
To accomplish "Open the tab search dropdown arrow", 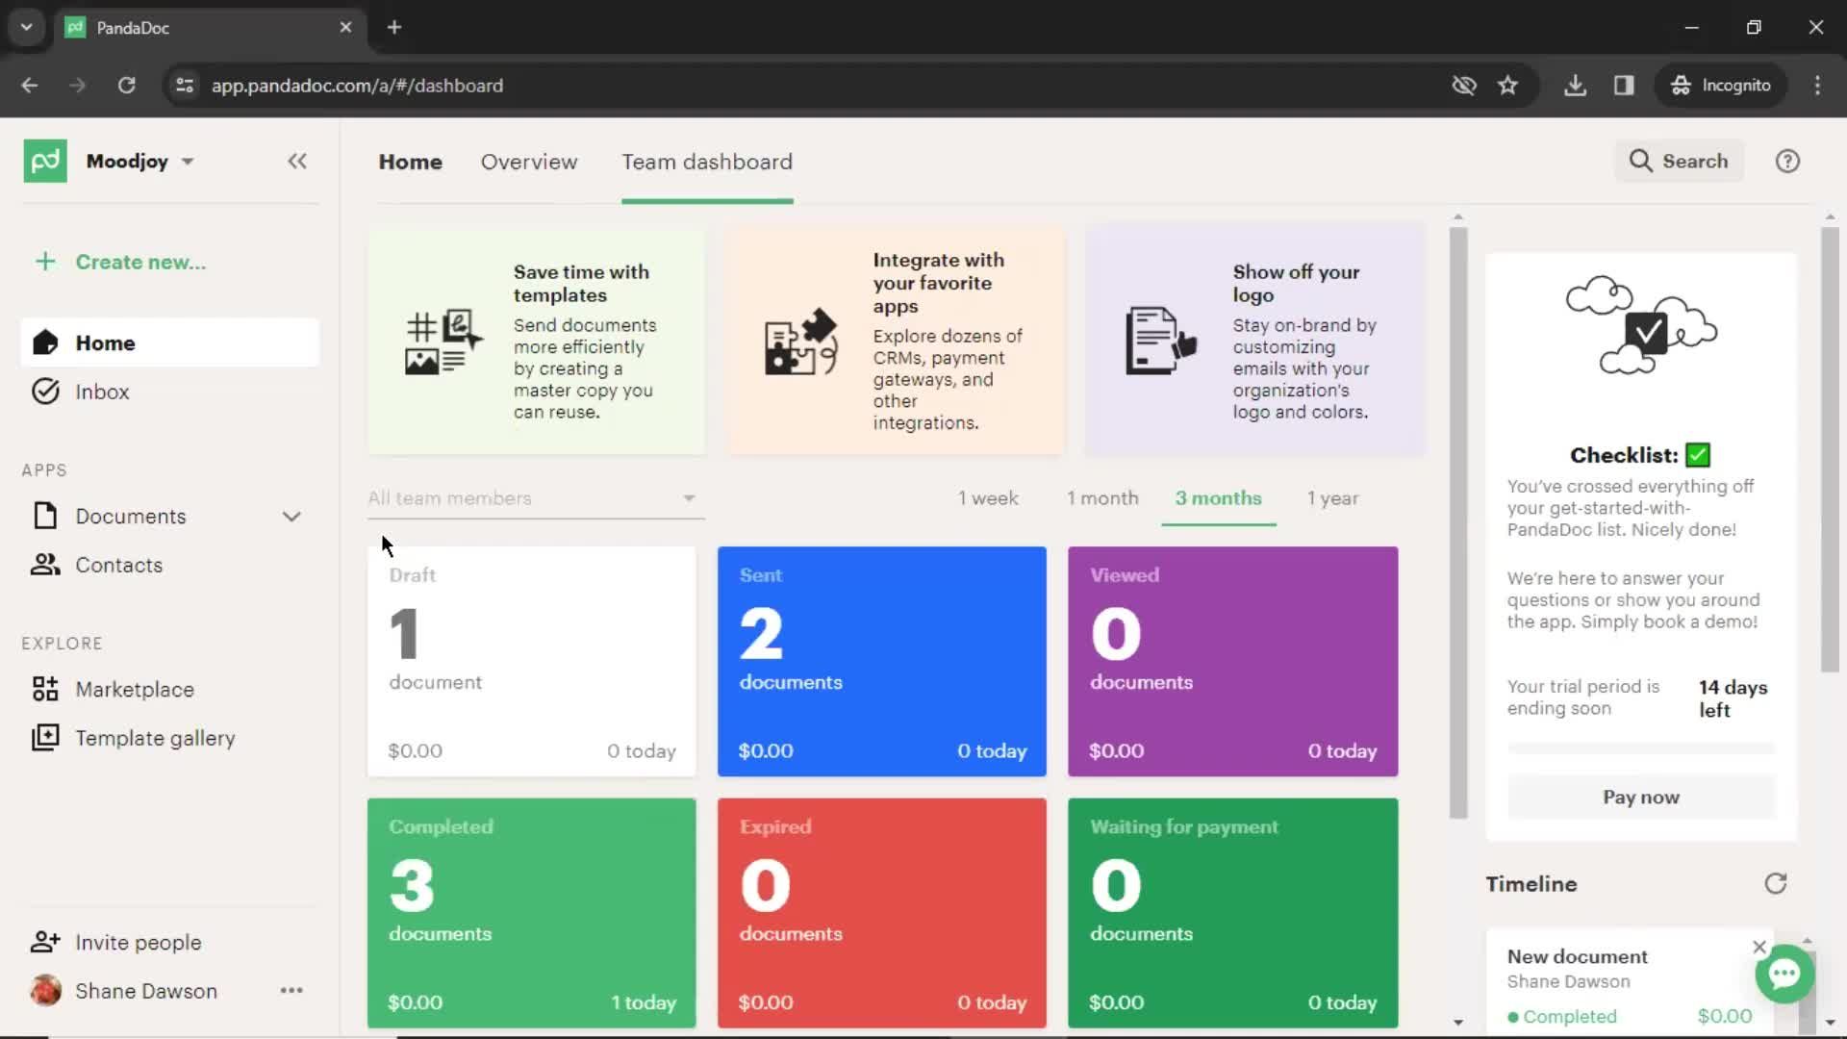I will point(26,27).
